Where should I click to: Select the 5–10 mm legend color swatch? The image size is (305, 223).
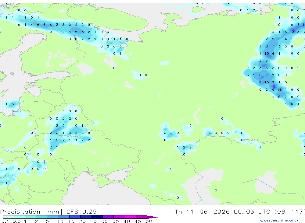[52, 217]
